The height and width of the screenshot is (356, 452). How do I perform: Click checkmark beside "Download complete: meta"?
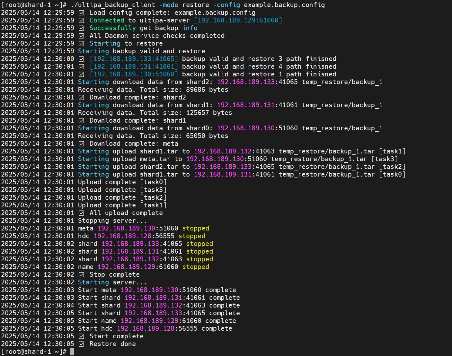(82, 144)
